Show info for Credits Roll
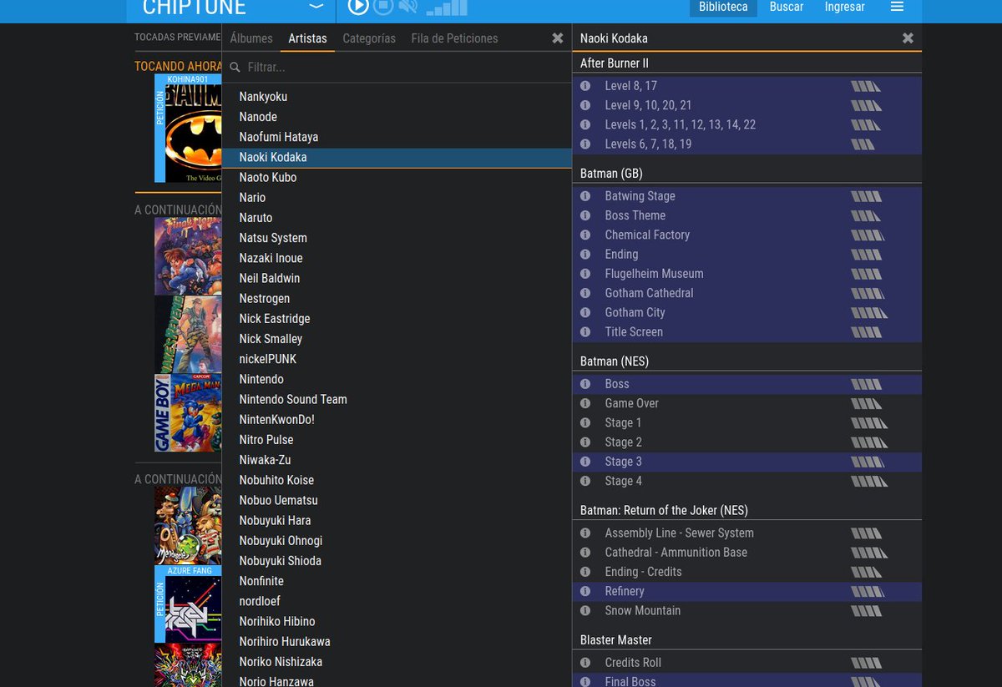This screenshot has height=687, width=1002. coord(585,663)
